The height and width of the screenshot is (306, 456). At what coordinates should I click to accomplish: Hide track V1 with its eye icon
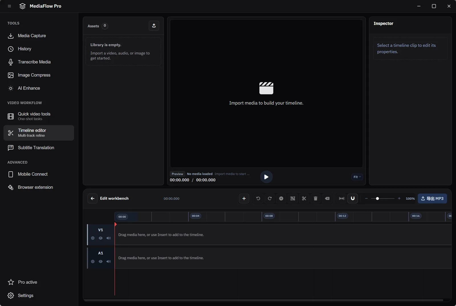tap(101, 238)
